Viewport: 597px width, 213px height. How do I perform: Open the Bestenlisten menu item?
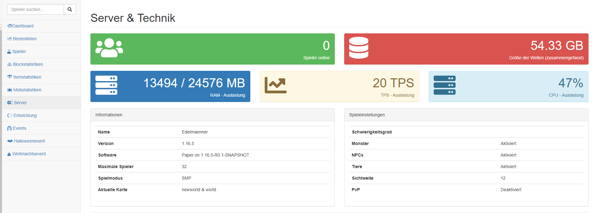25,39
